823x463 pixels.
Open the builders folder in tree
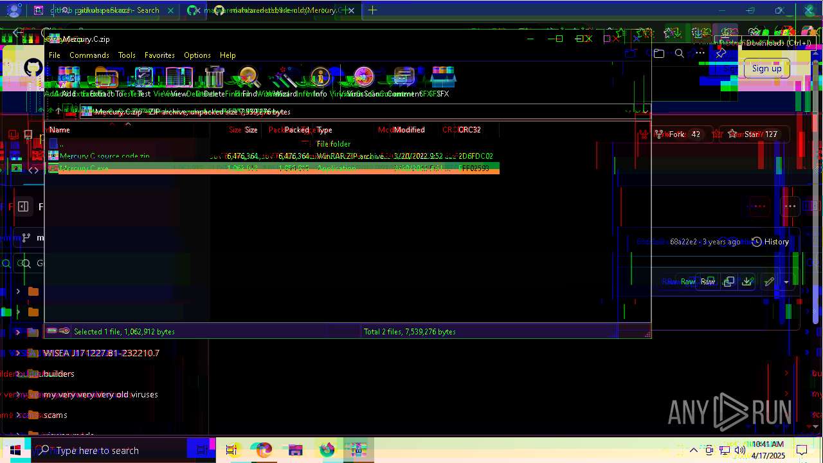pos(59,374)
